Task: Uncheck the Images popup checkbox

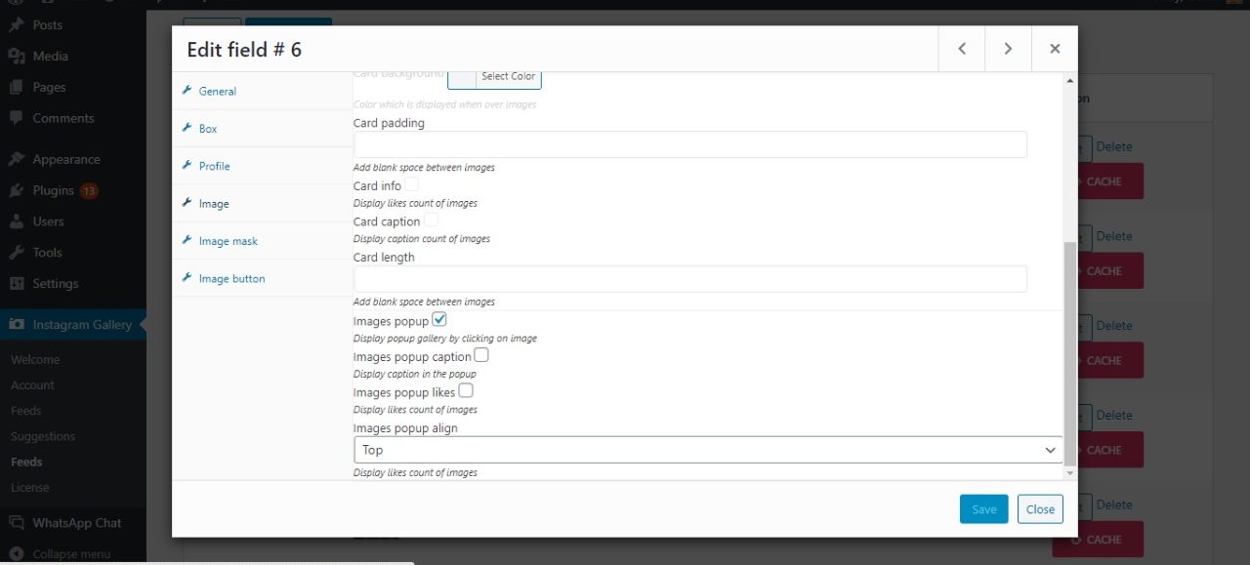Action: (439, 320)
